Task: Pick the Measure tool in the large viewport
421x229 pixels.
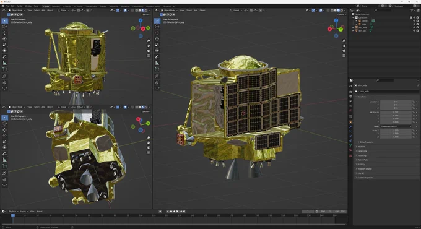Action: [157, 63]
